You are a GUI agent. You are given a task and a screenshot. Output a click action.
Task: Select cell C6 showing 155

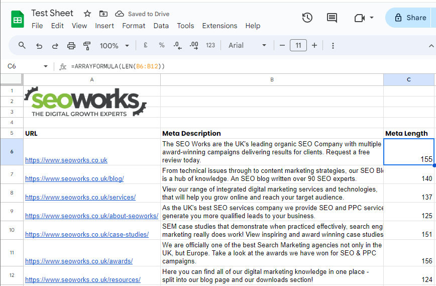tap(409, 152)
